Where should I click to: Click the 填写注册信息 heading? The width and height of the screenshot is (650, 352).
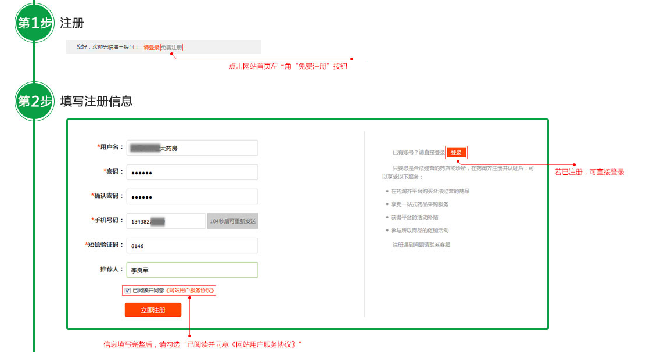click(x=96, y=102)
